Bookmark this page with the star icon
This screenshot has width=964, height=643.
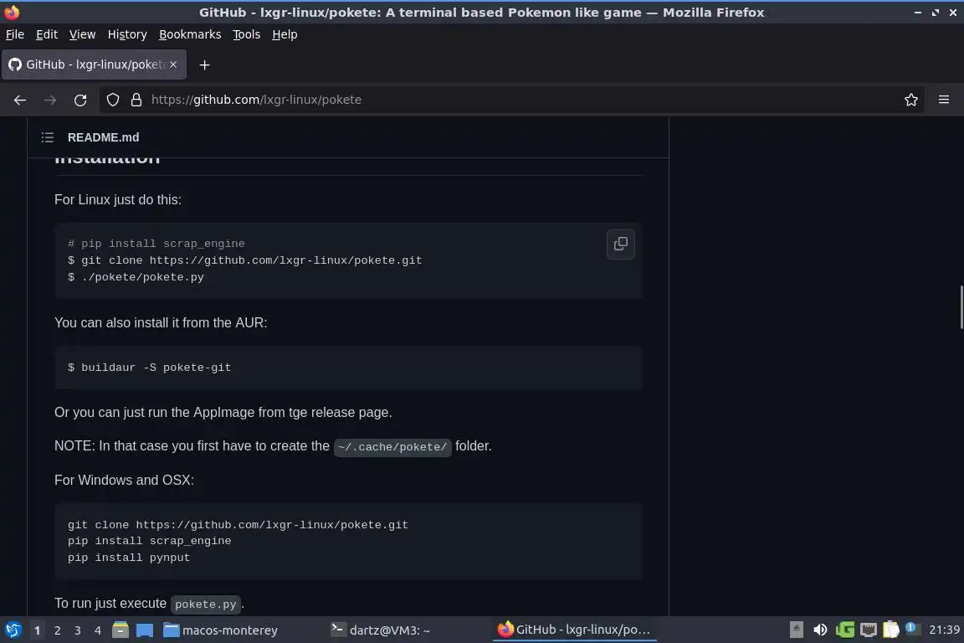coord(911,100)
